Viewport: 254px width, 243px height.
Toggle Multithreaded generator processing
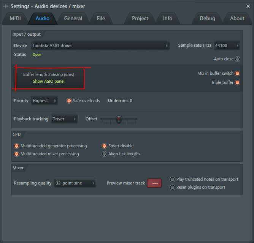coord(16,146)
